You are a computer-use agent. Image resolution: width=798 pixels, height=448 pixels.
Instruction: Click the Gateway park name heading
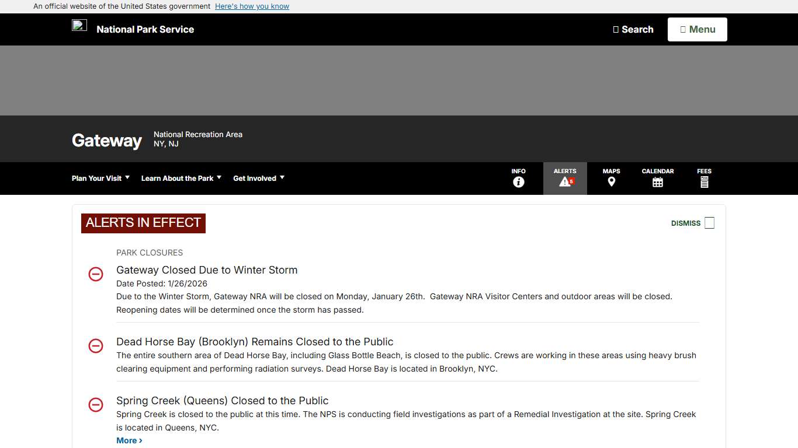(107, 141)
